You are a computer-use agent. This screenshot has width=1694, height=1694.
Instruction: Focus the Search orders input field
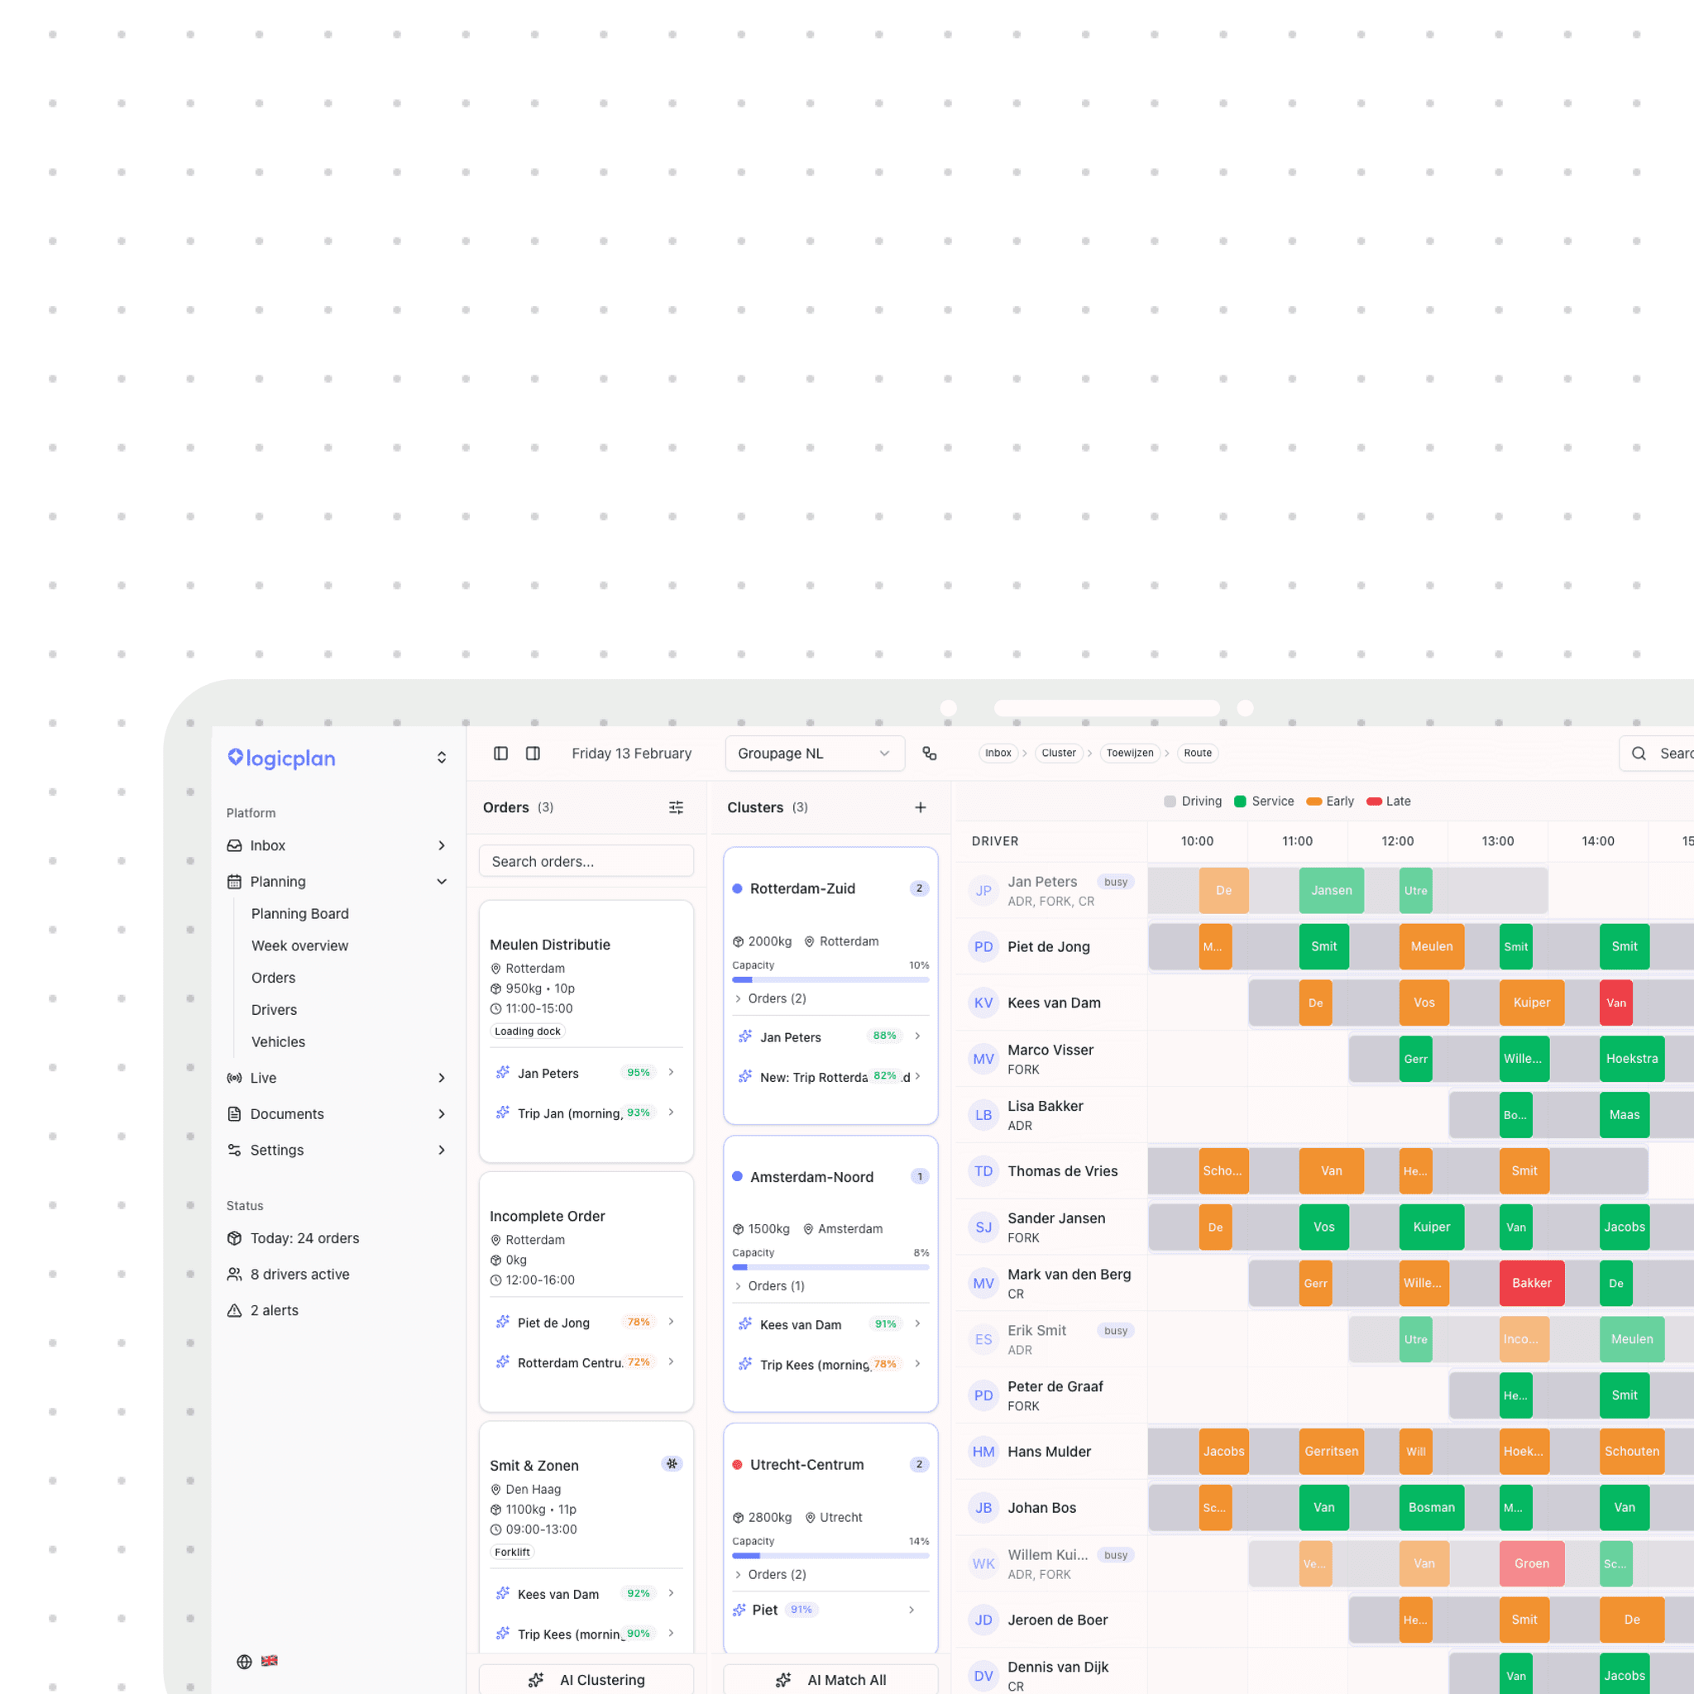click(586, 861)
